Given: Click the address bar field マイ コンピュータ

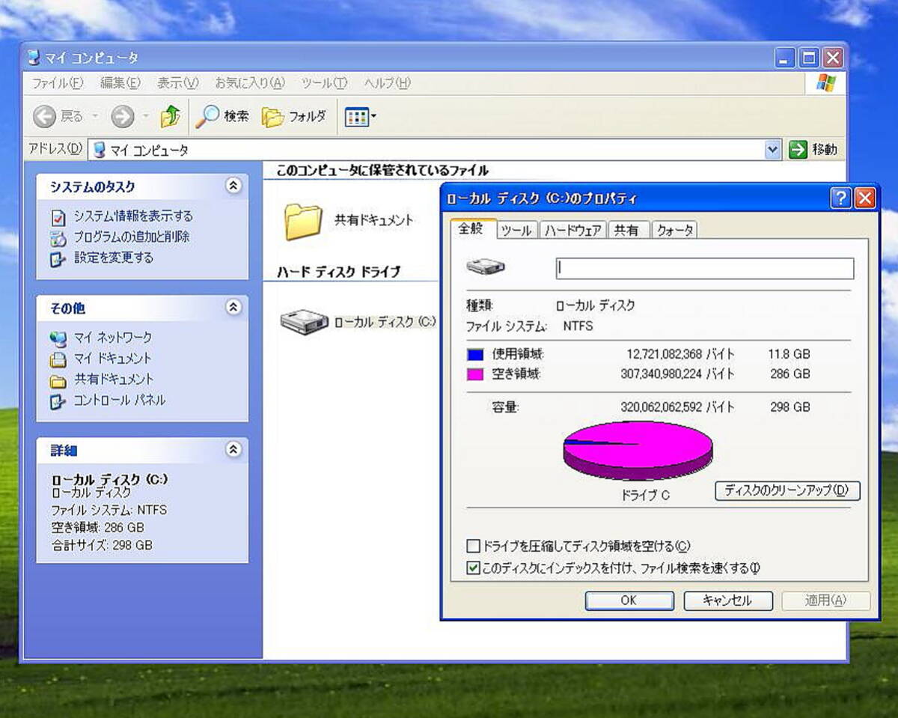Looking at the screenshot, I should 434,150.
